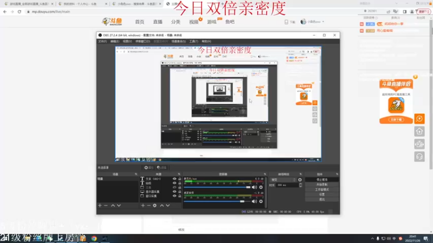This screenshot has height=243, width=433.
Task: Remove the selected scene with minus icon
Action: pos(106,206)
